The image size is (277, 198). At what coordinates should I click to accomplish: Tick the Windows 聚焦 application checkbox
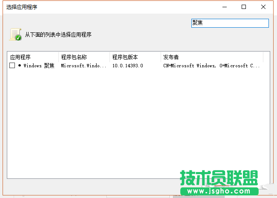click(12, 66)
